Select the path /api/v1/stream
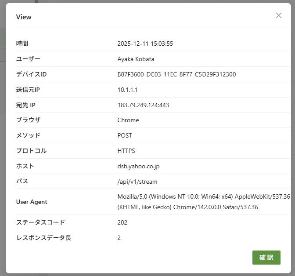The height and width of the screenshot is (276, 295). pos(137,182)
